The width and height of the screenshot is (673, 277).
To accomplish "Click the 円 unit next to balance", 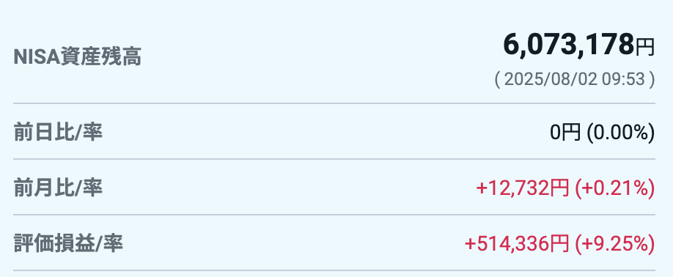I will click(x=645, y=47).
